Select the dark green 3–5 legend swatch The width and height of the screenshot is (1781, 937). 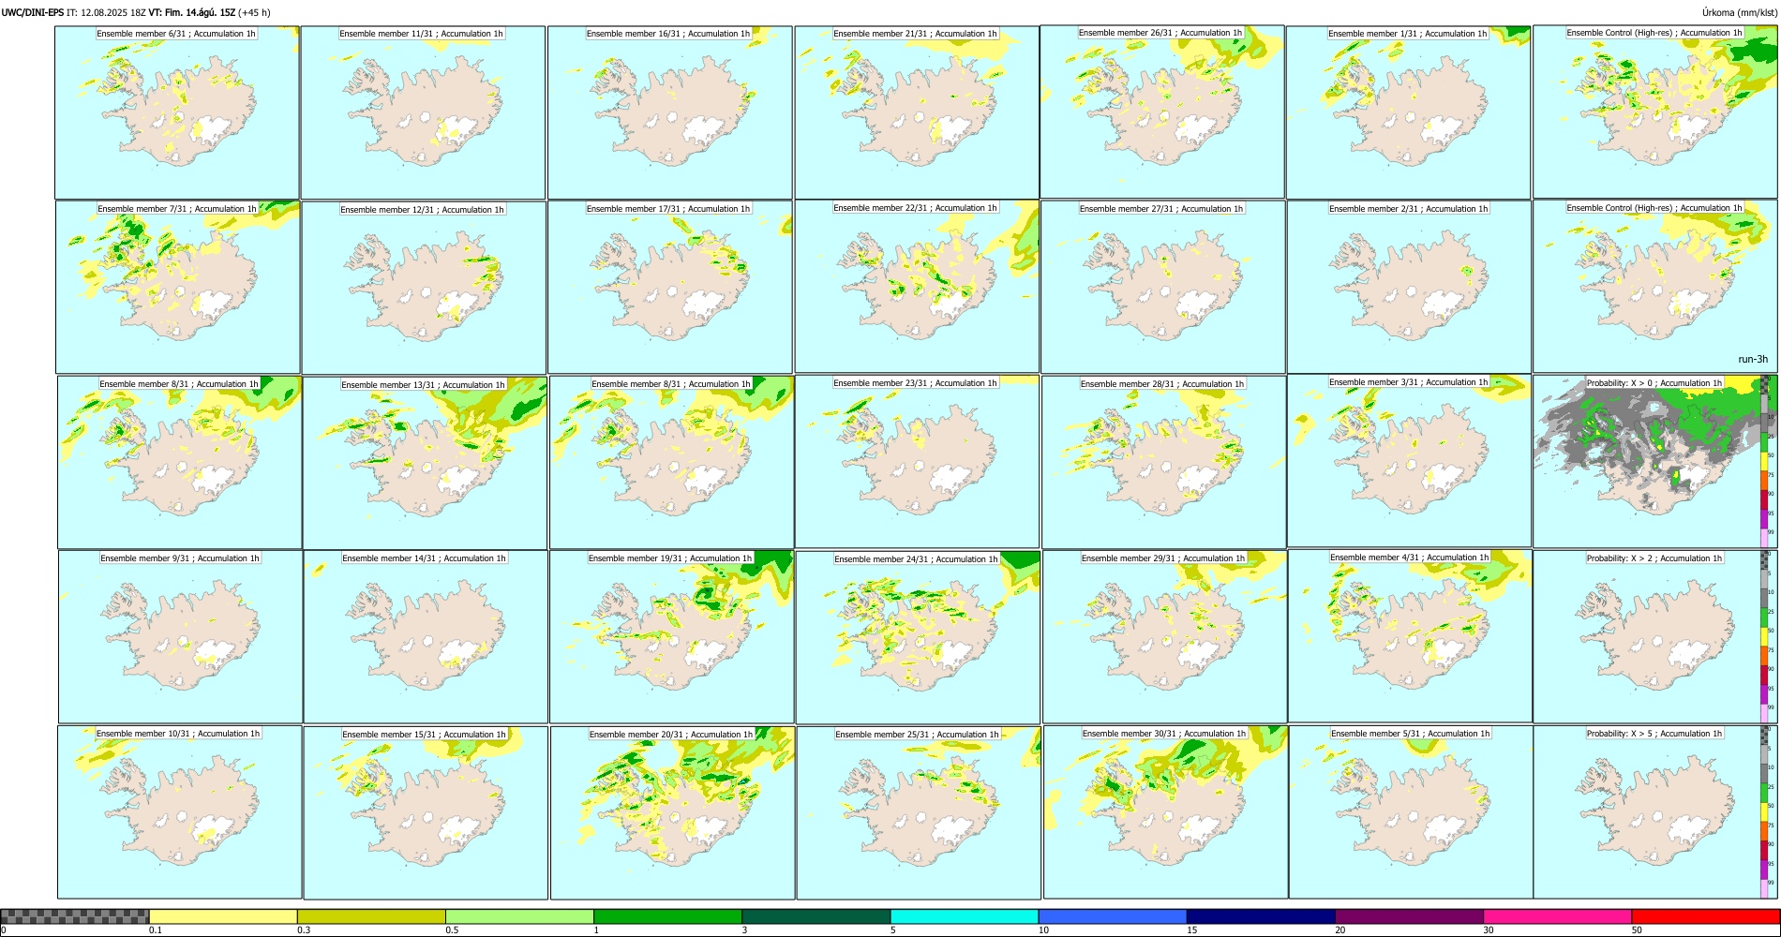[x=816, y=916]
